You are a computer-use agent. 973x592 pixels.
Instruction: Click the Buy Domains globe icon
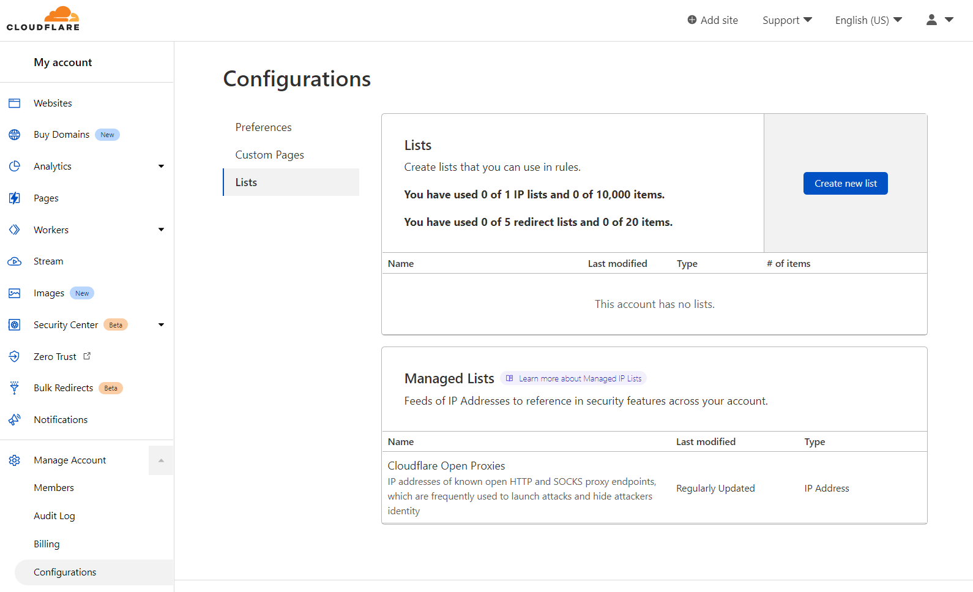tap(15, 135)
